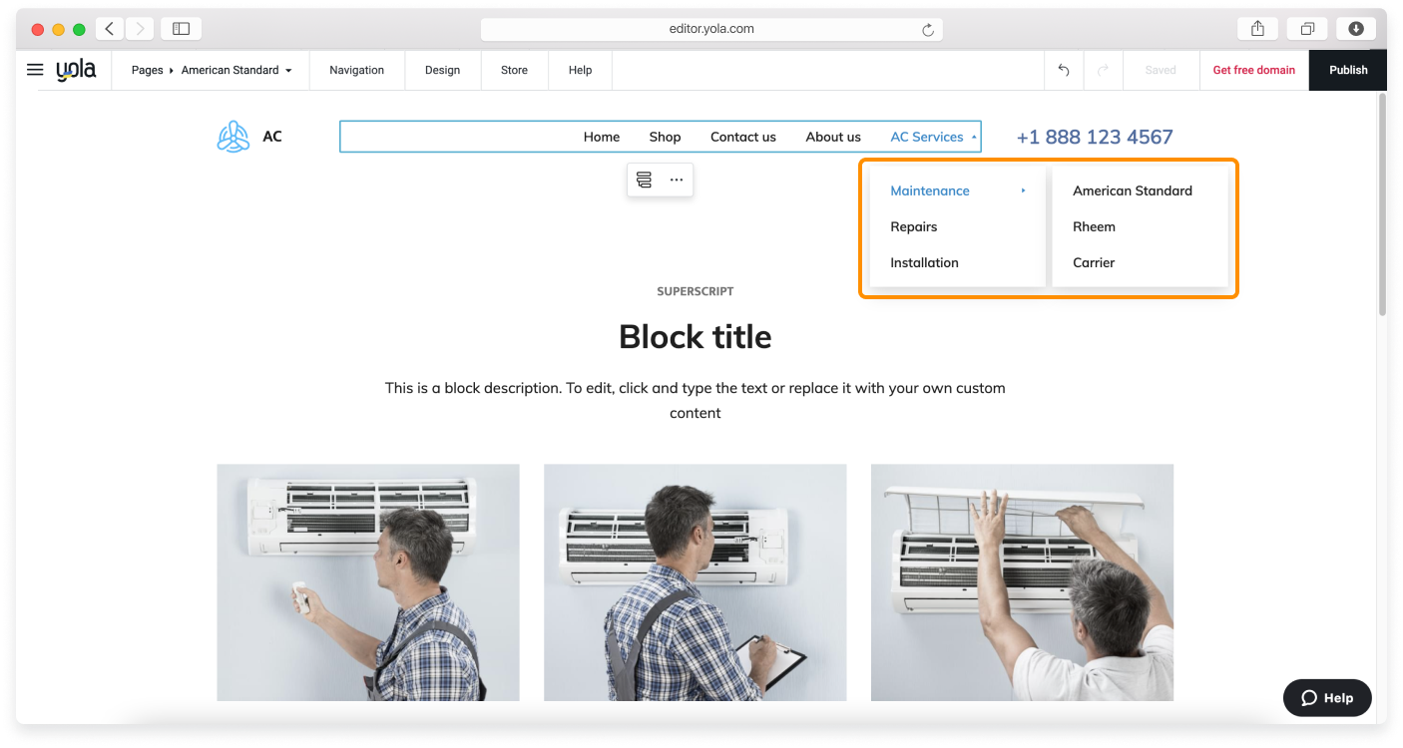Viewport: 1403px width, 748px height.
Task: Open the Pages dropdown showing American Standard
Action: (x=212, y=70)
